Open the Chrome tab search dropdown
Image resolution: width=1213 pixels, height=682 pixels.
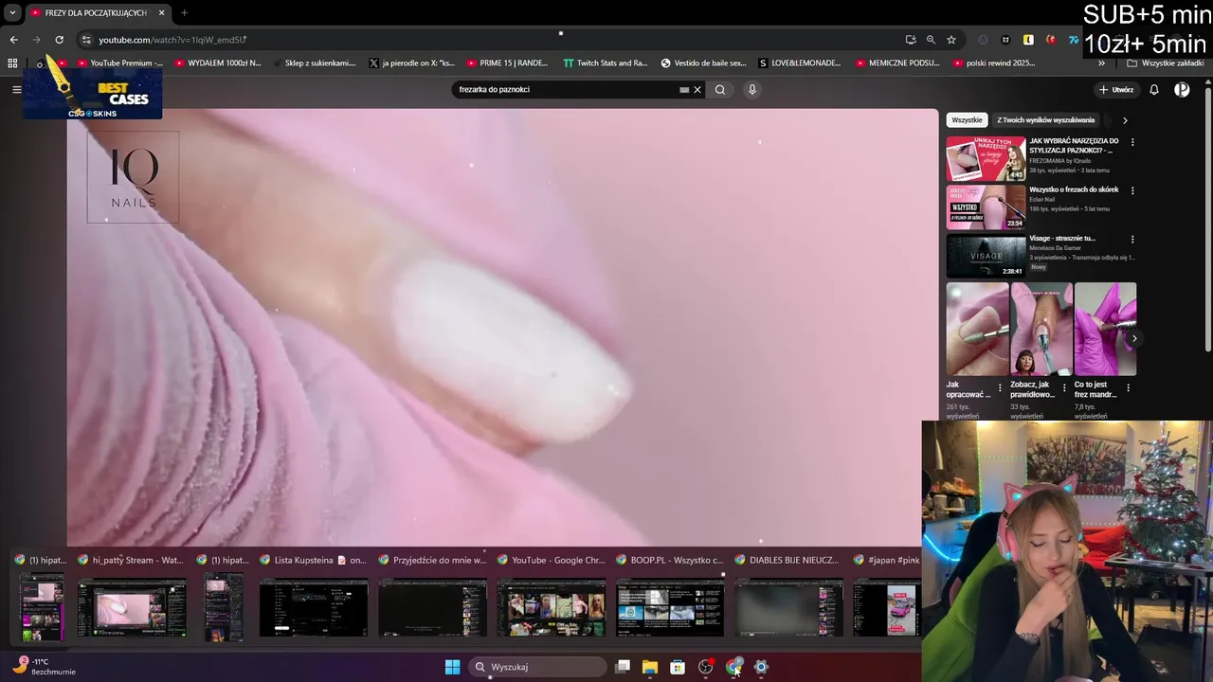tap(12, 13)
